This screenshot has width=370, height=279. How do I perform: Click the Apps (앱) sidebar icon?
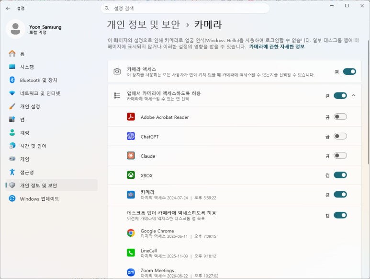[x=12, y=119]
